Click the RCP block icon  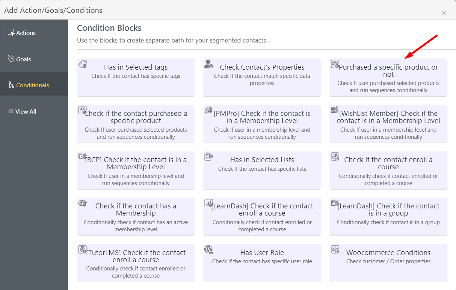[82, 156]
